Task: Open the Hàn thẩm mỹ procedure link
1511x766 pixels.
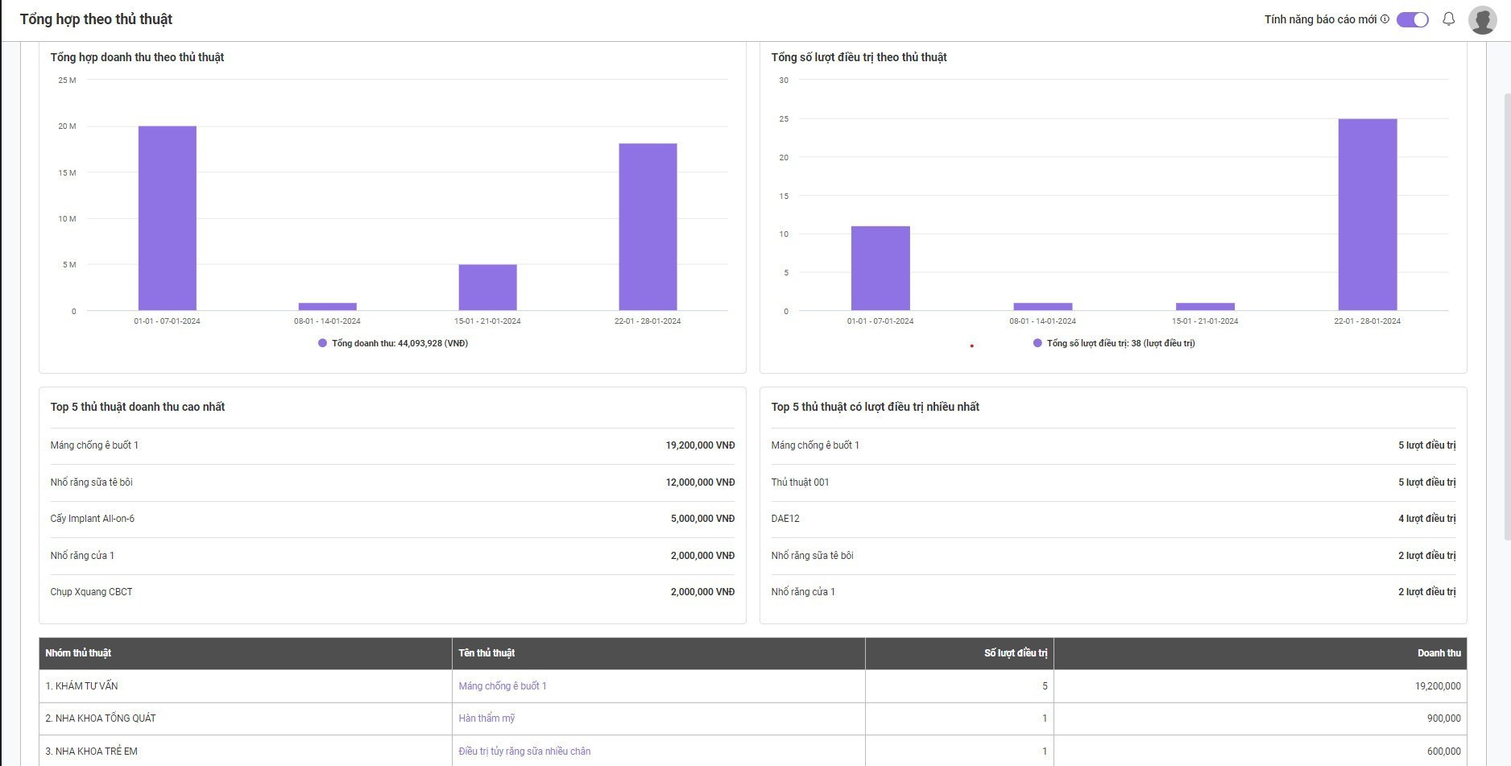Action: coord(486,718)
